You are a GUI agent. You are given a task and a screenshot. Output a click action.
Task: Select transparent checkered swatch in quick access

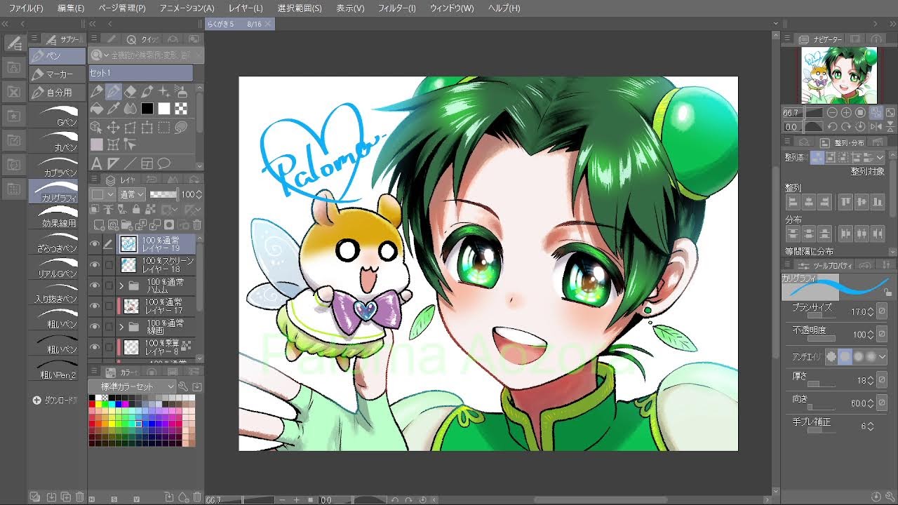tap(181, 108)
